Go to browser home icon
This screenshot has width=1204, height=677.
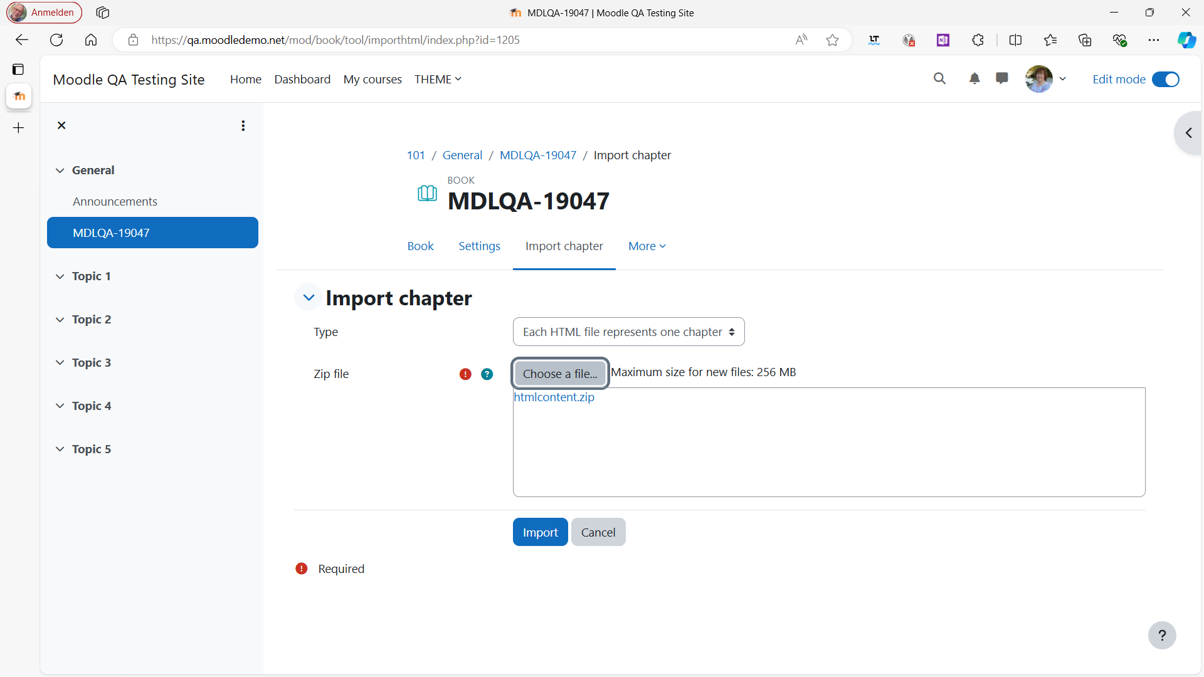91,40
